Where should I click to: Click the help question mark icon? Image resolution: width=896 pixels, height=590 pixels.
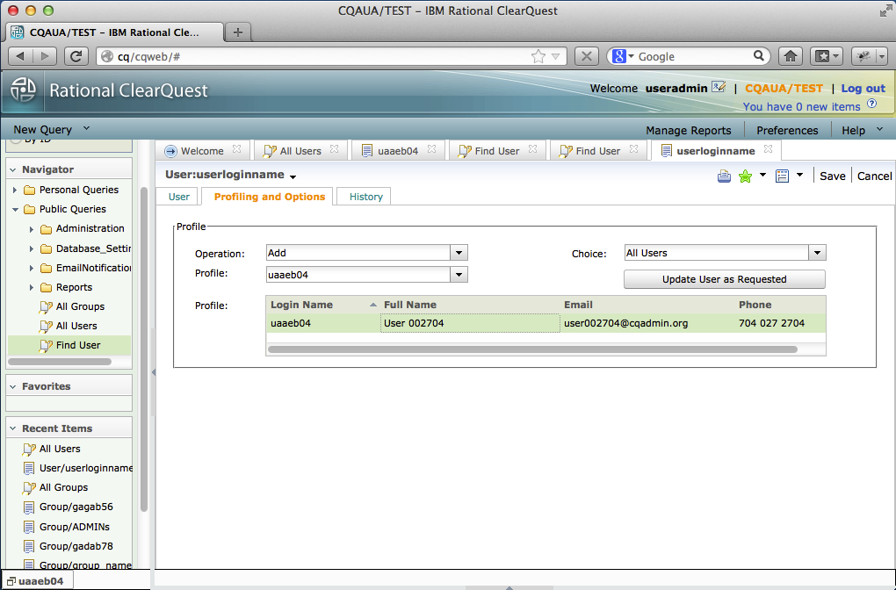[x=871, y=104]
